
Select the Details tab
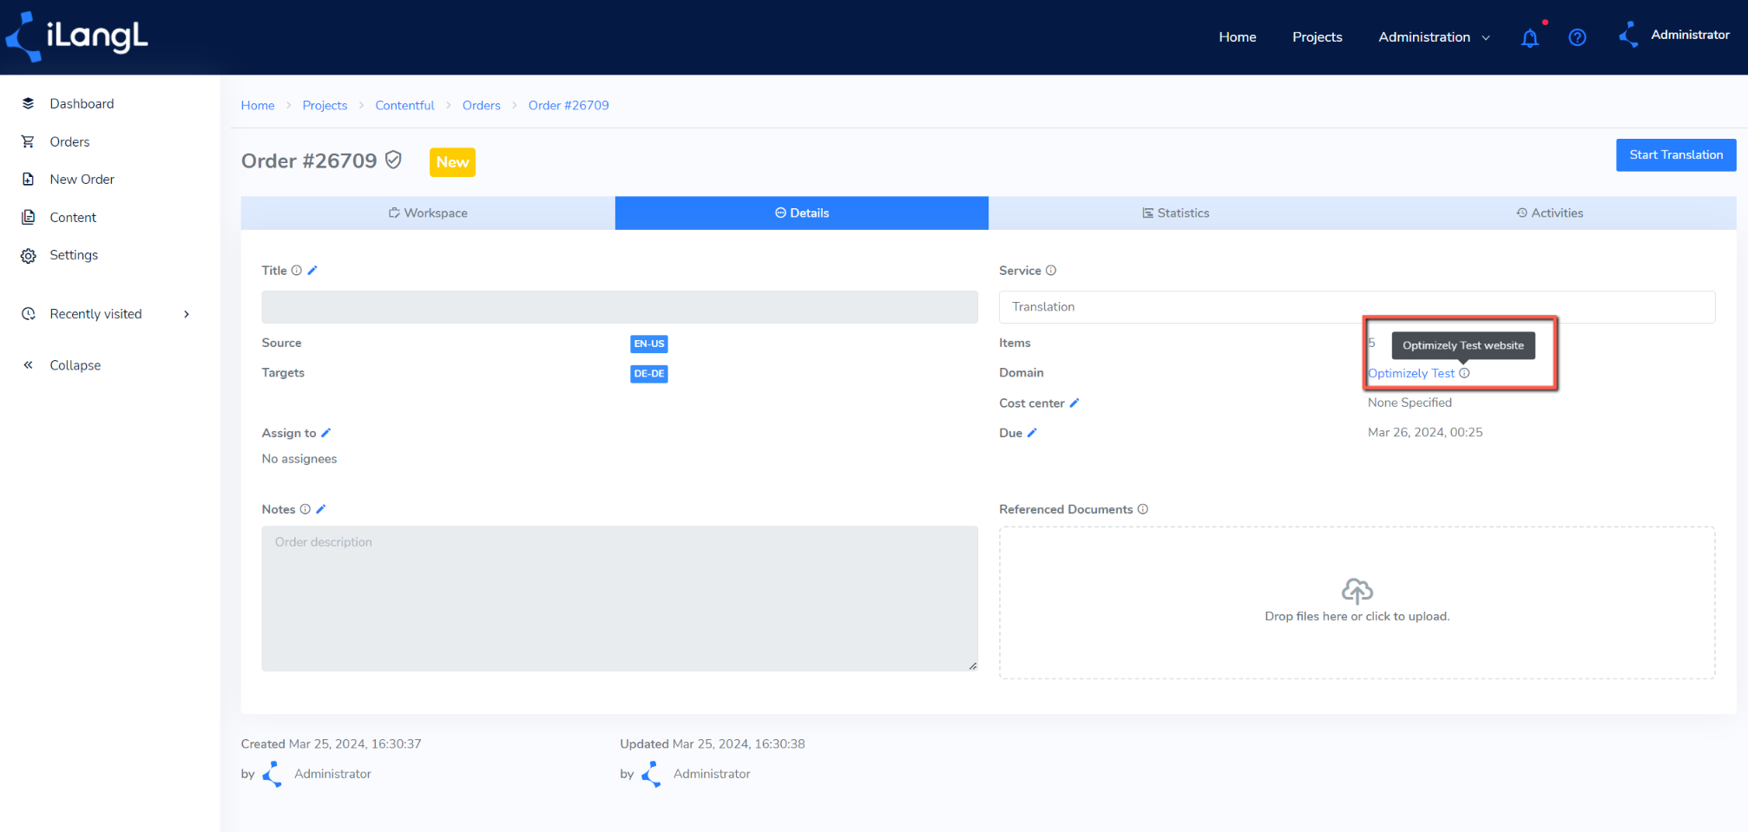(x=802, y=213)
